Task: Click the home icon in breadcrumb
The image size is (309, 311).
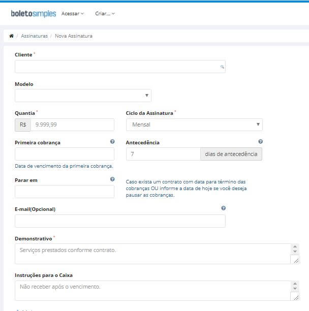Action: (x=12, y=36)
